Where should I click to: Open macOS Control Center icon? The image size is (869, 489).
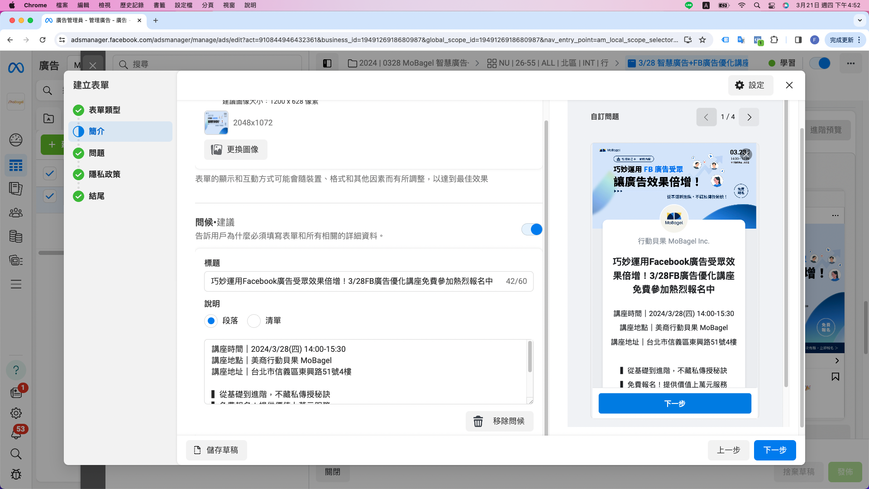coord(772,5)
